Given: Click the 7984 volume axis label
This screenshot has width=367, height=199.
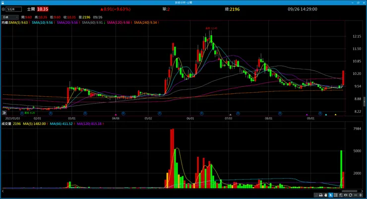Looking at the screenshot, I should coord(357,129).
